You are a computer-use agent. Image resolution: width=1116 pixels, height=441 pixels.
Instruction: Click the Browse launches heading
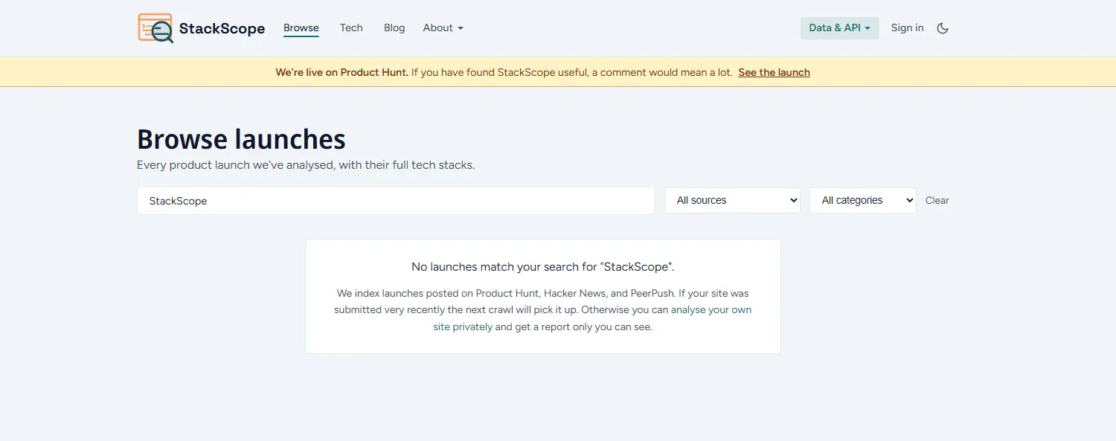(241, 139)
